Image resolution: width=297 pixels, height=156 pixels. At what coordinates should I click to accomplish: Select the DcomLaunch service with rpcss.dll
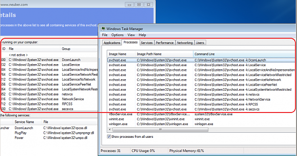point(49,128)
